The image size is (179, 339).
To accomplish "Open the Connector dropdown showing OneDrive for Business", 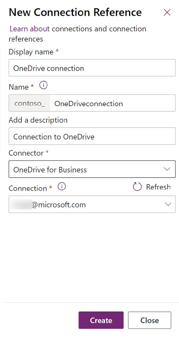I will pyautogui.click(x=92, y=169).
